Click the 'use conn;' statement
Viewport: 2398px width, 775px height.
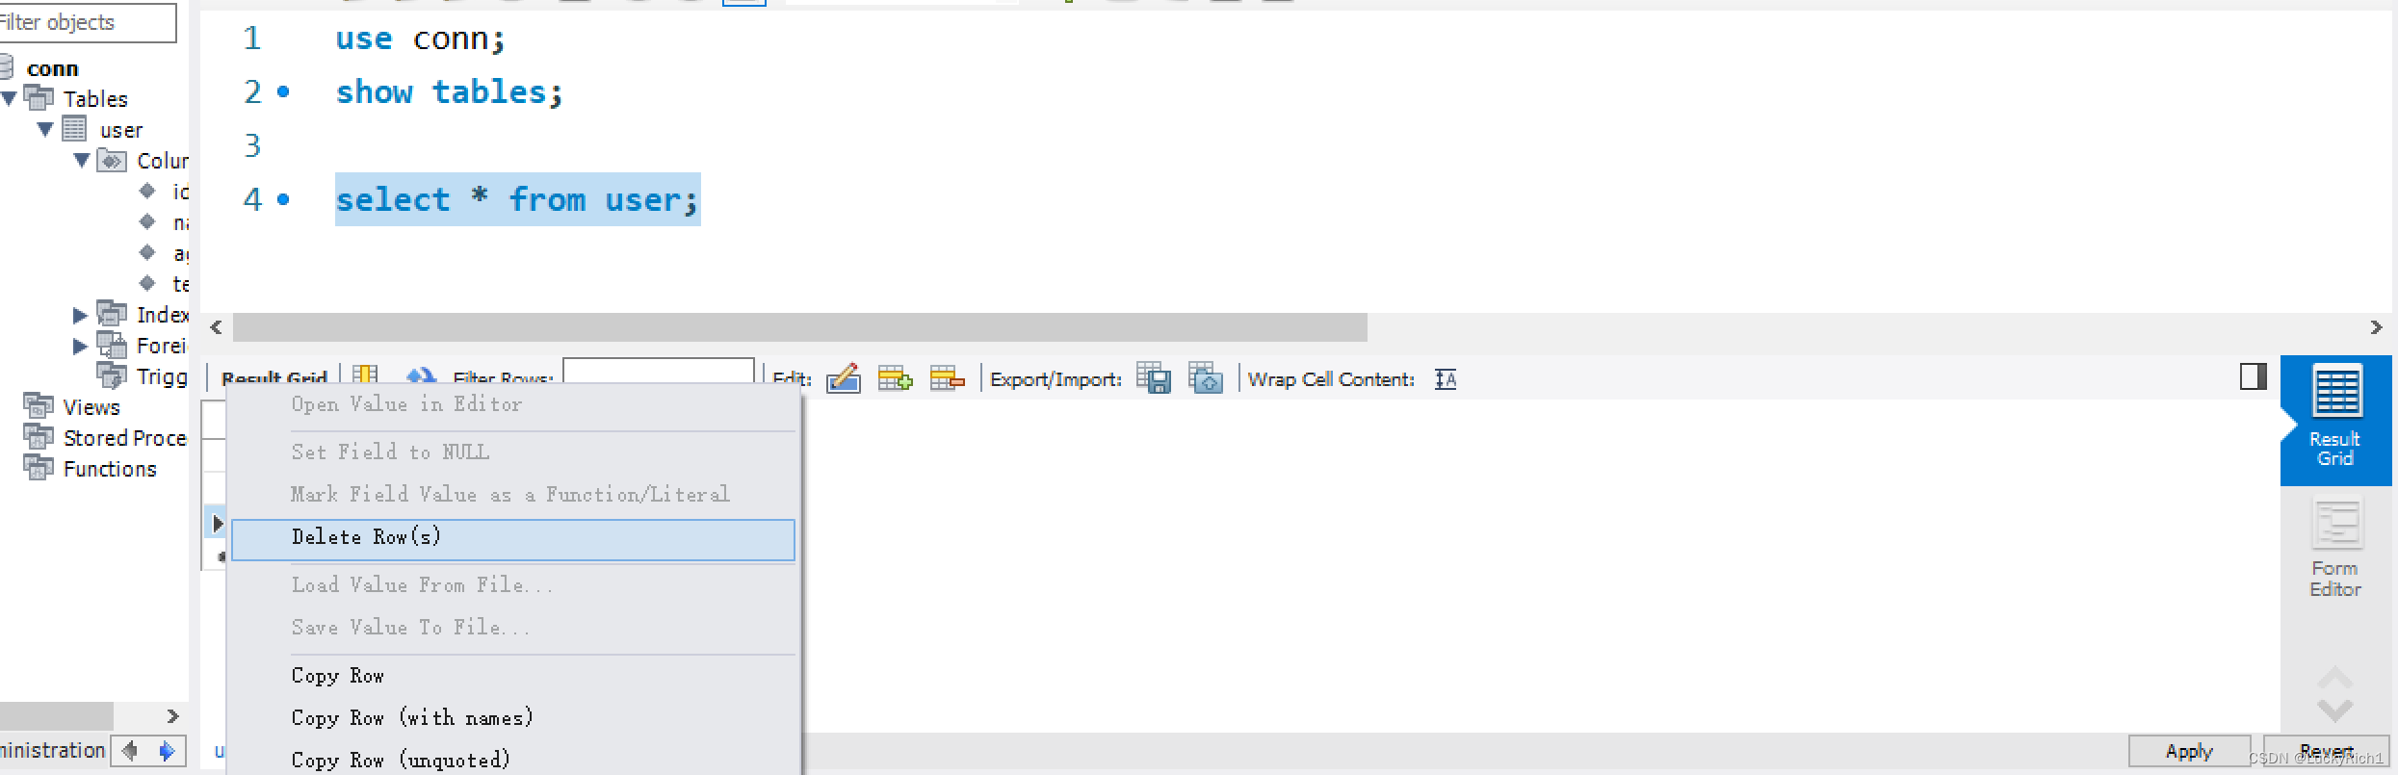click(420, 39)
